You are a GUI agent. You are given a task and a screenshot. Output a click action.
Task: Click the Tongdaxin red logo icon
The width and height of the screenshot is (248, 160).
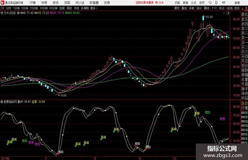[2, 3]
